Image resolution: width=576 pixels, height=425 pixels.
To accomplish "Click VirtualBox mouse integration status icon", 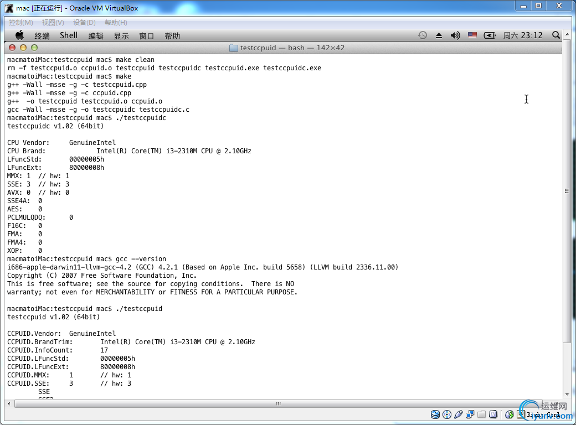I will 510,414.
